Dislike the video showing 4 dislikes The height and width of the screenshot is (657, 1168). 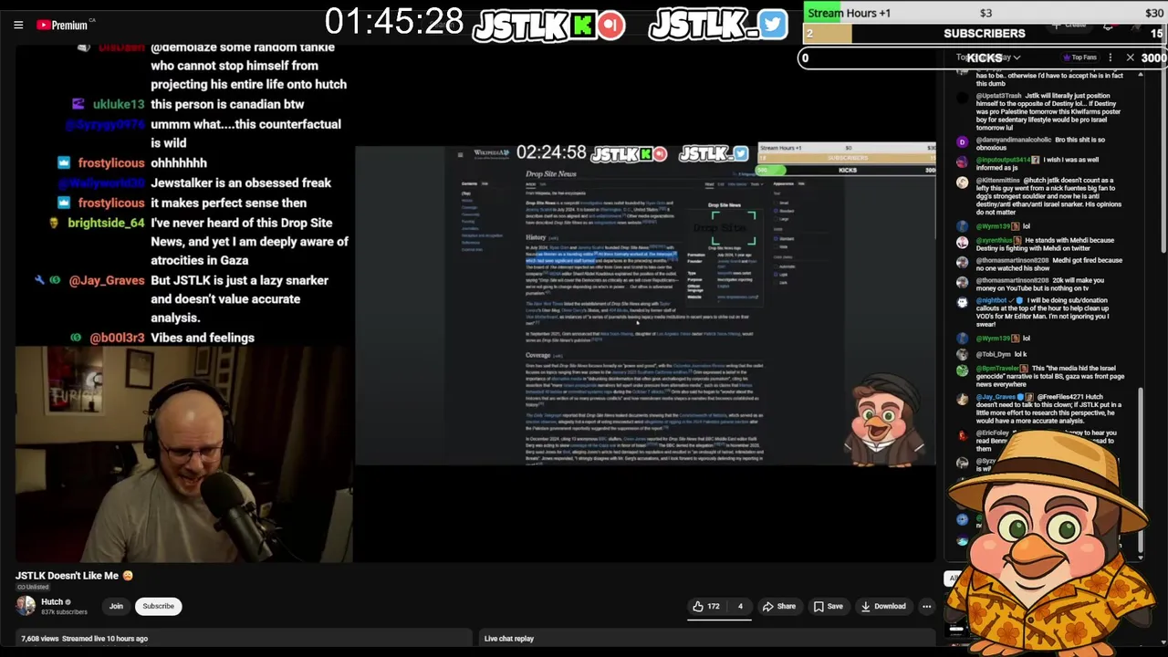click(740, 606)
